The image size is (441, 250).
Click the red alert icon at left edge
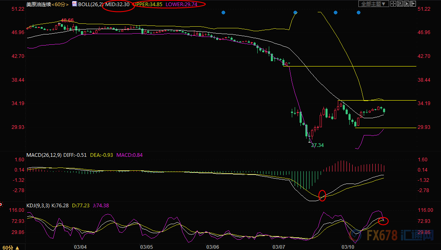point(1,204)
